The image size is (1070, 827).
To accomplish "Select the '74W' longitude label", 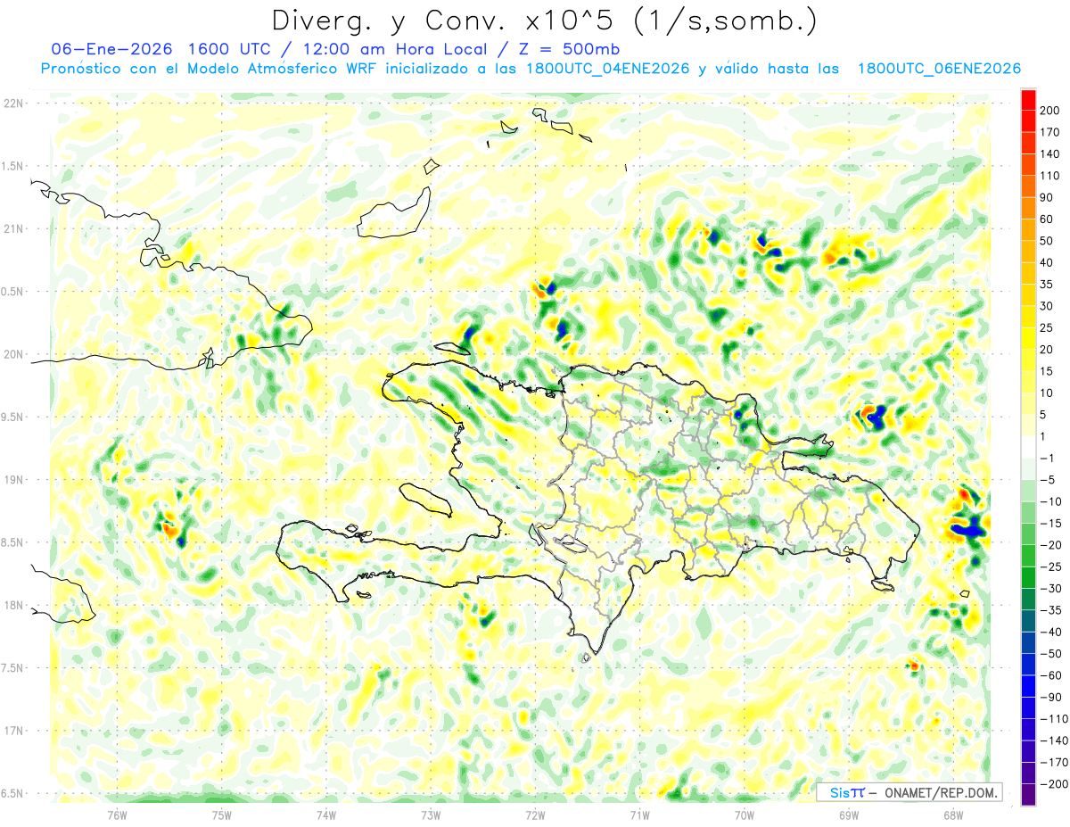I will 325,815.
